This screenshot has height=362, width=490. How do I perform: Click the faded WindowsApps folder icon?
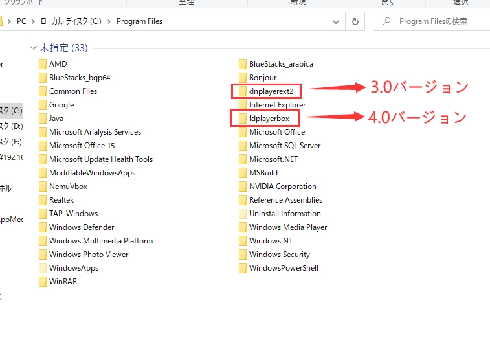pos(43,268)
